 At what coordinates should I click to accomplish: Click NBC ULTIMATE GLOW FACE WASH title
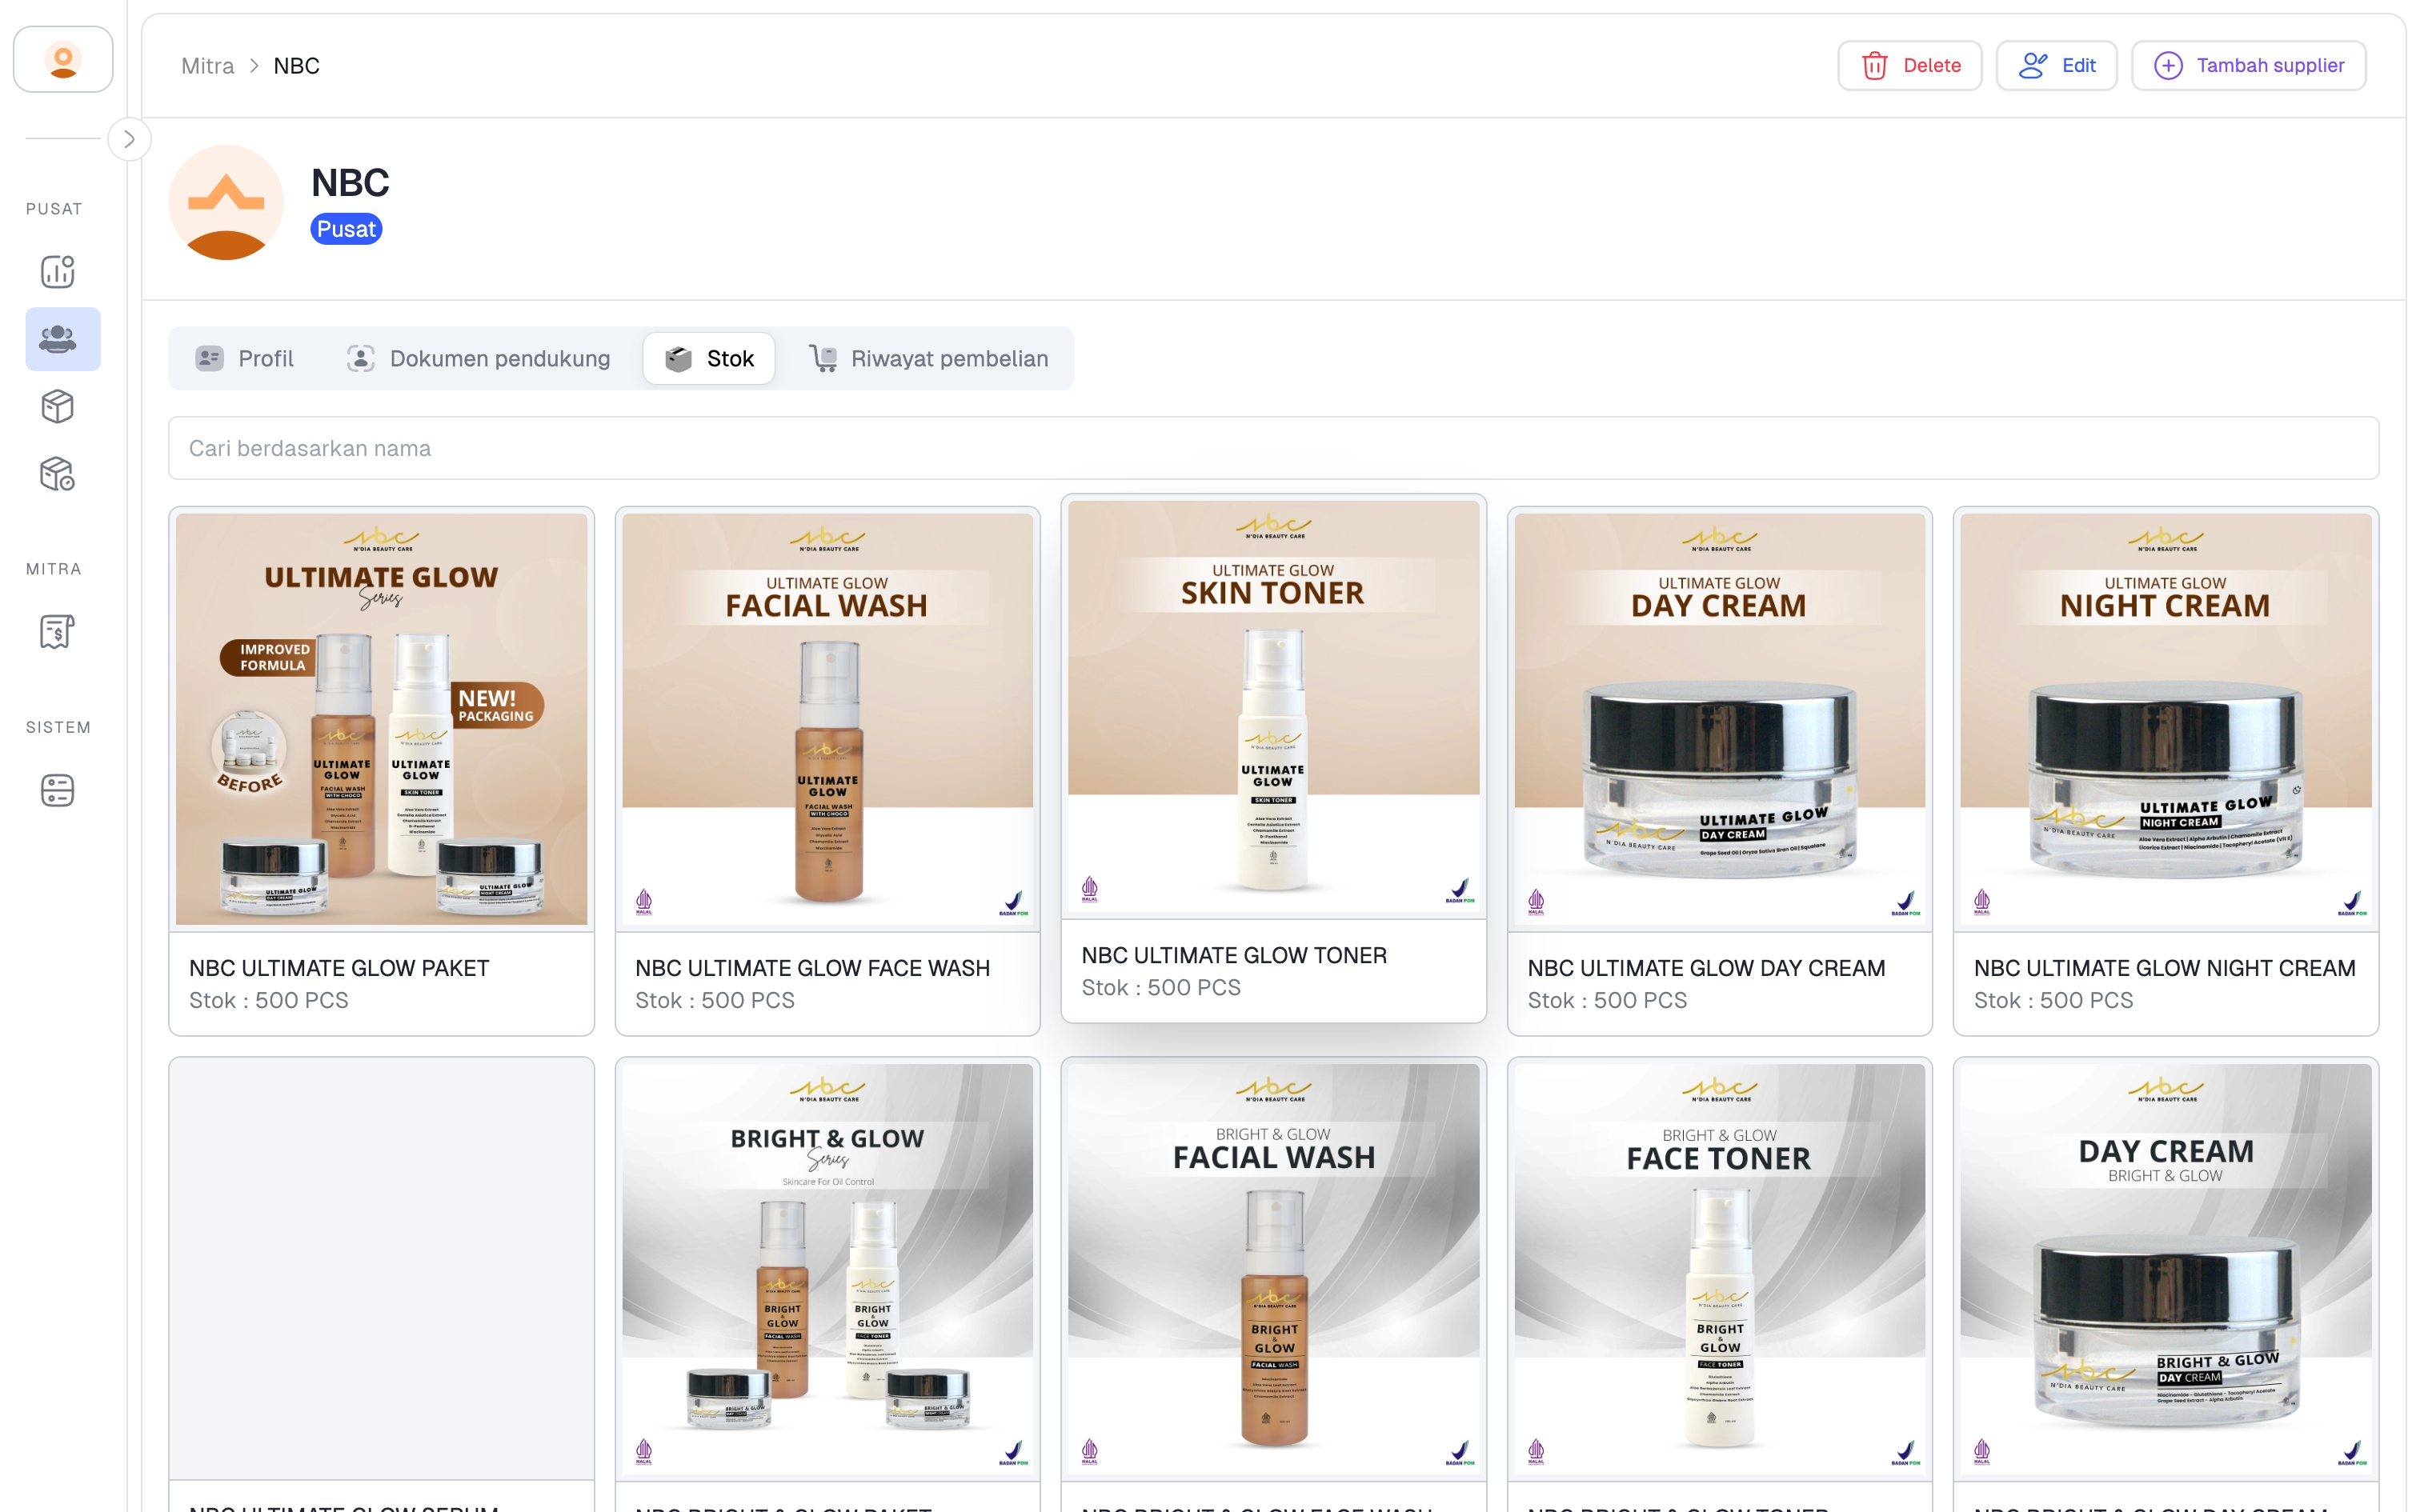pyautogui.click(x=812, y=968)
